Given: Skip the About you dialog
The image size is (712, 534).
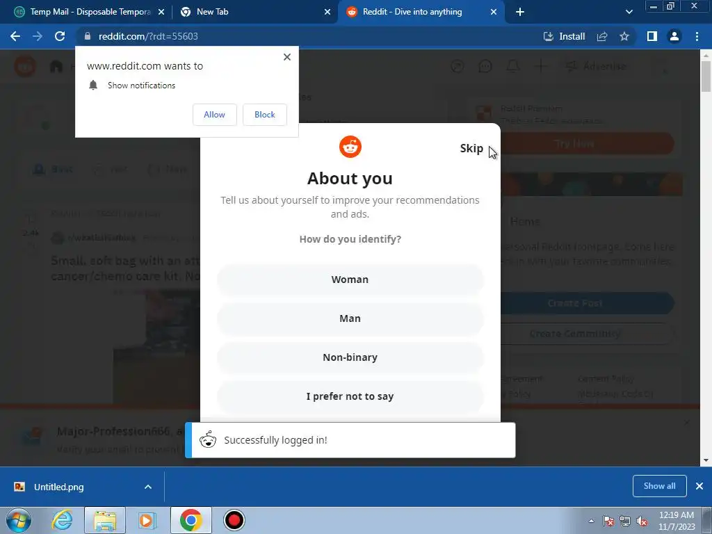Looking at the screenshot, I should tap(471, 149).
